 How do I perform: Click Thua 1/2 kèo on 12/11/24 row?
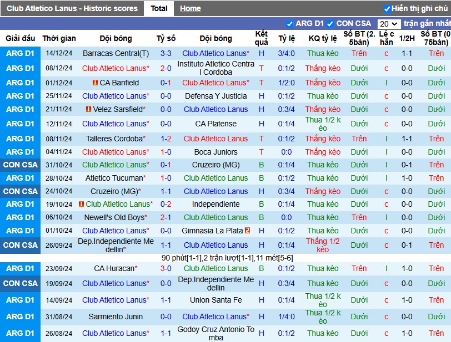tap(323, 124)
